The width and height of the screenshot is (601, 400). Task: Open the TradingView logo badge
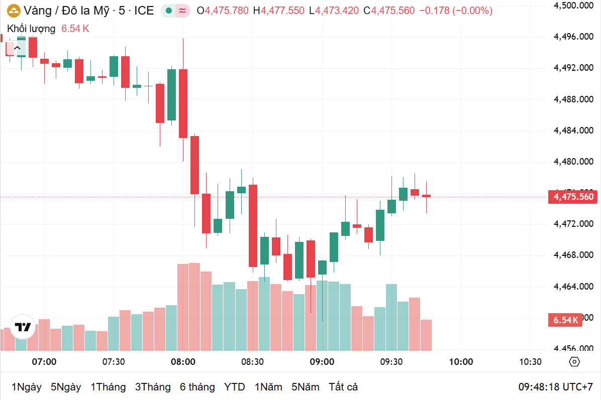click(x=23, y=327)
